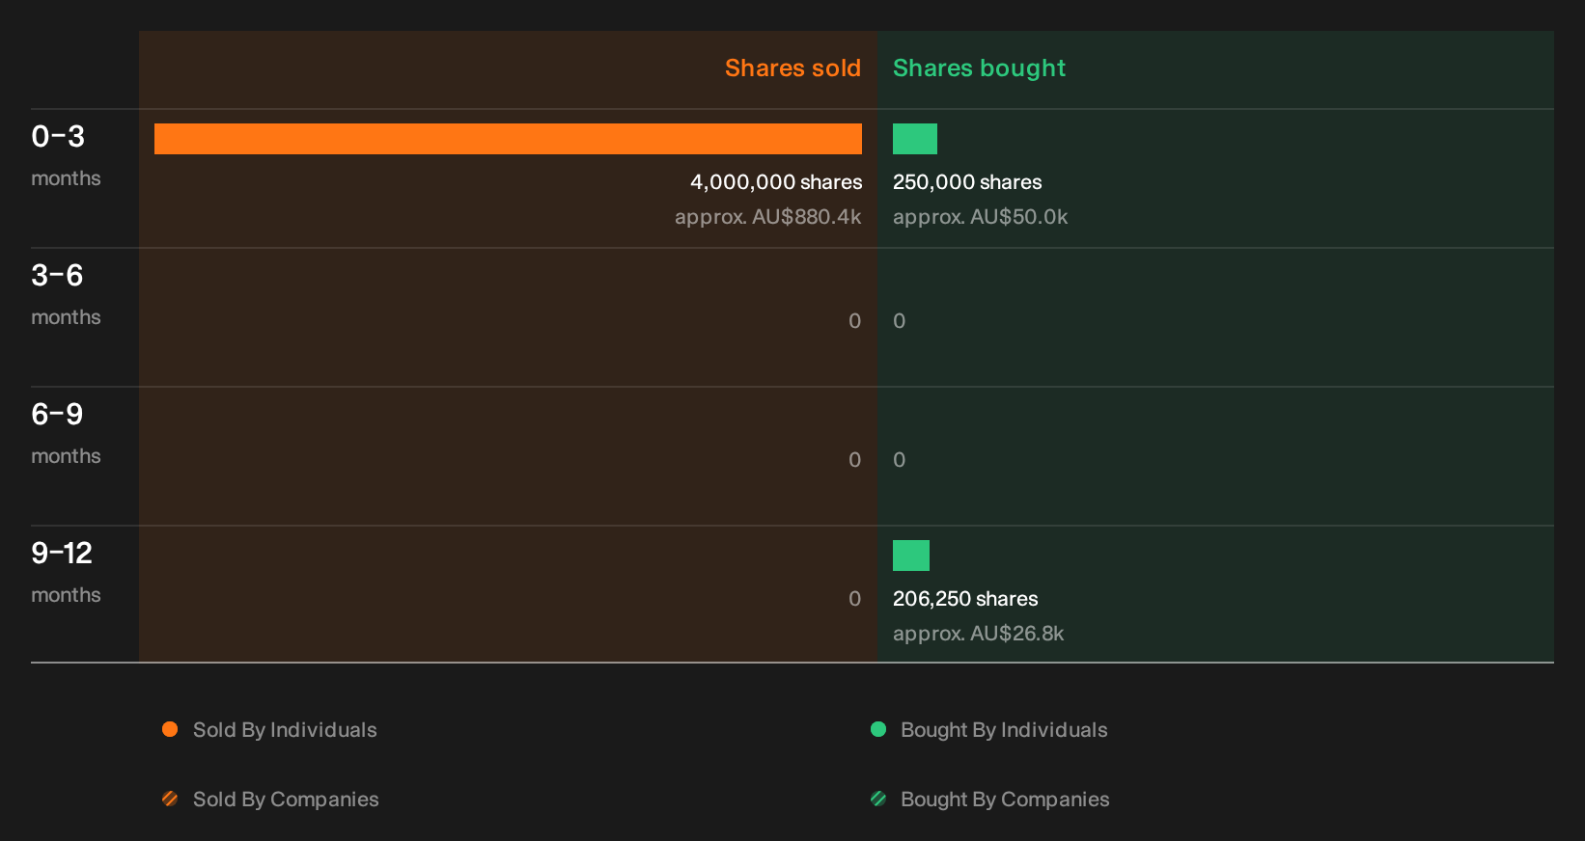This screenshot has width=1585, height=841.
Task: Click the 206,250 shares label
Action: [965, 599]
